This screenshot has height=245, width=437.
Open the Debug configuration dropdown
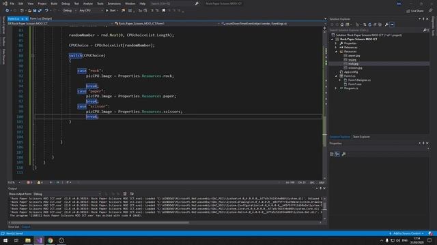tap(69, 11)
